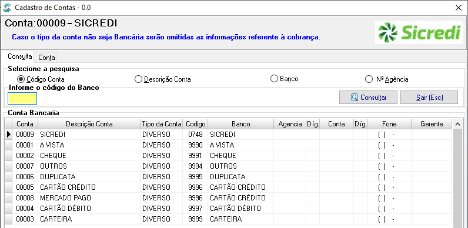This screenshot has height=228, width=468.
Task: Click the app icon in title bar
Action: 7,8
